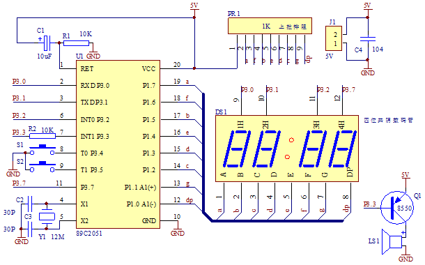The width and height of the screenshot is (425, 265).
Task: Select the LS1 speaker symbol
Action: coord(392,242)
